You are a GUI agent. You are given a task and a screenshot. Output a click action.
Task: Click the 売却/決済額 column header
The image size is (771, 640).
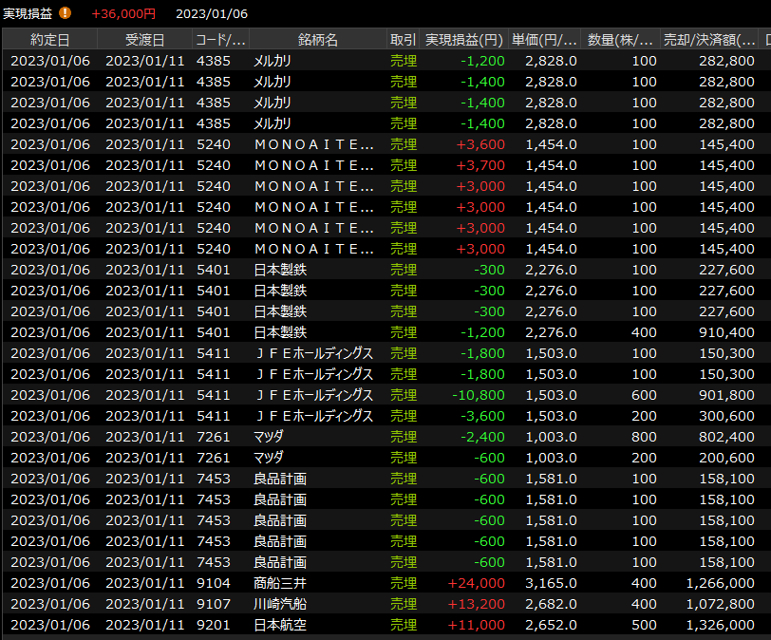tap(710, 39)
